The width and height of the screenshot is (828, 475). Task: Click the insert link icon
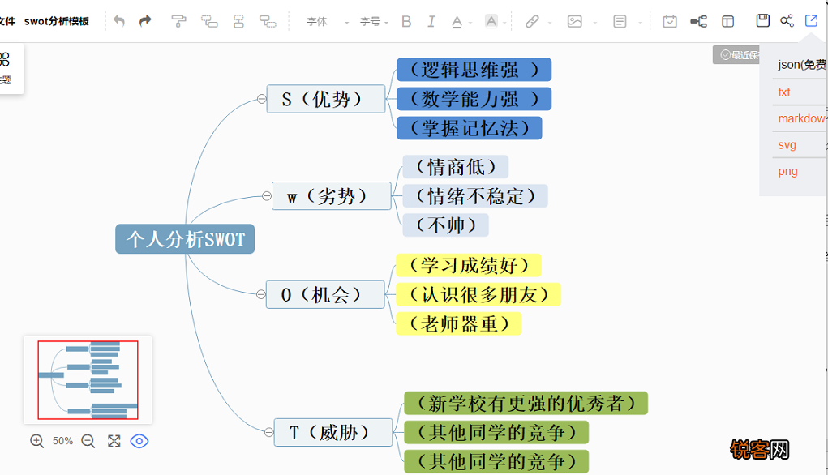click(532, 21)
